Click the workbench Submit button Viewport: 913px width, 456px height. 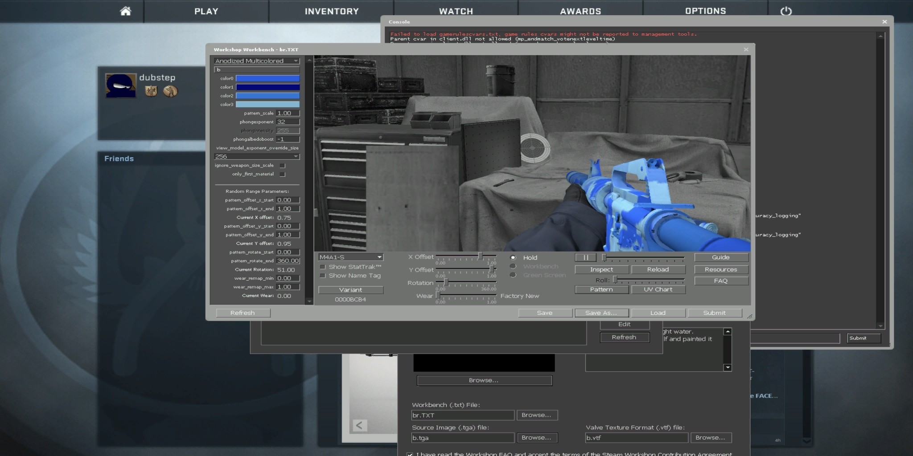pos(715,313)
